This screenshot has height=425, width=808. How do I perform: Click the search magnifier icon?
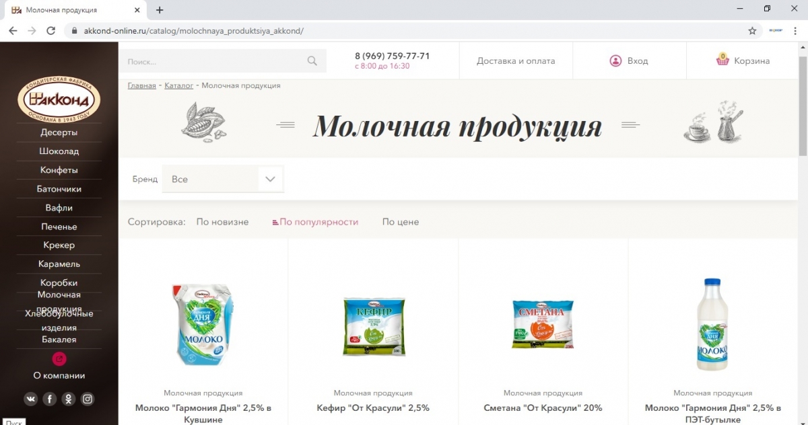tap(312, 61)
